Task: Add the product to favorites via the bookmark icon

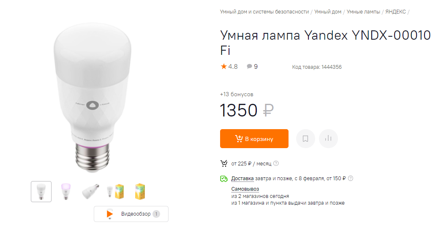Action: [x=305, y=138]
